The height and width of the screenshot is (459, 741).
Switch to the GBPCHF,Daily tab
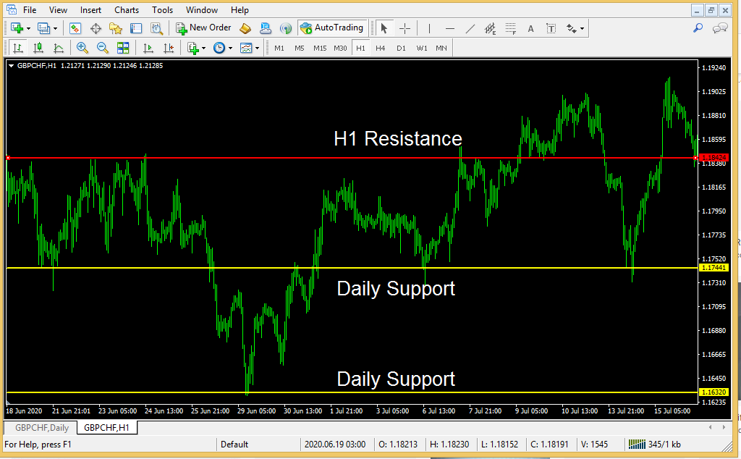click(x=42, y=428)
